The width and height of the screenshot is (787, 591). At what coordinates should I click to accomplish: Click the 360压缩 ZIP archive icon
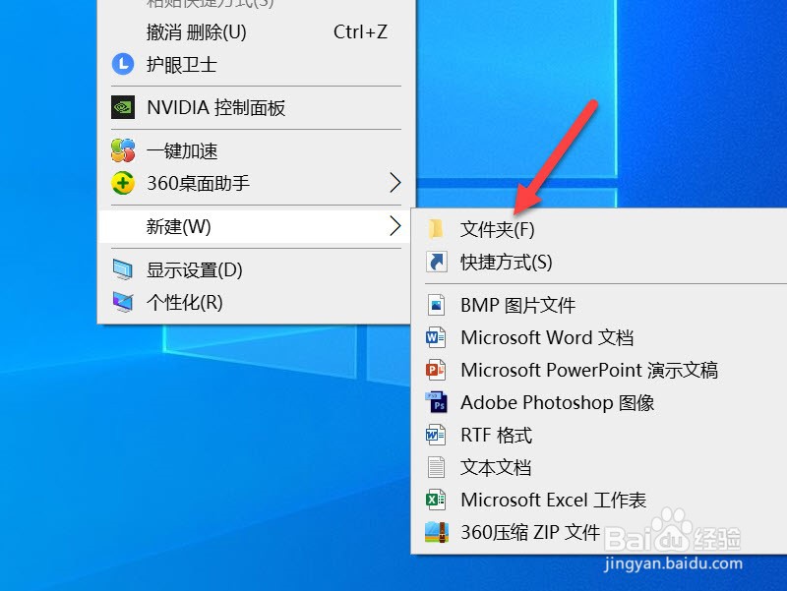pyautogui.click(x=436, y=532)
